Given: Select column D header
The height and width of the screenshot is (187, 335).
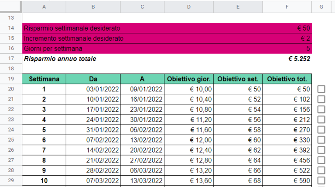Looking at the screenshot, I should tap(189, 7).
